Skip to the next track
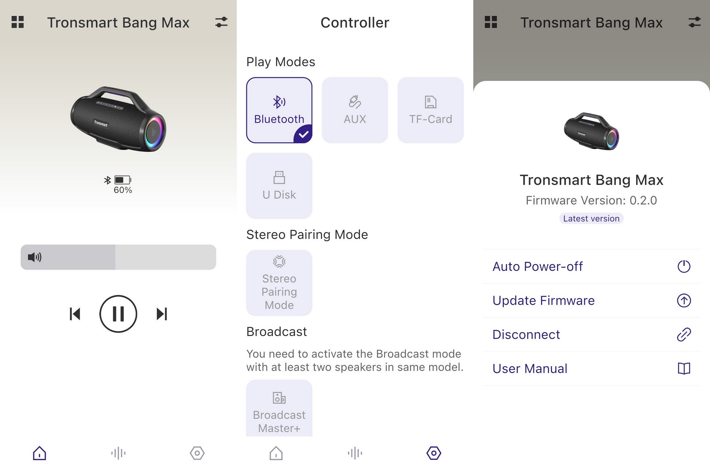Screen dimensions: 710x473 click(162, 314)
